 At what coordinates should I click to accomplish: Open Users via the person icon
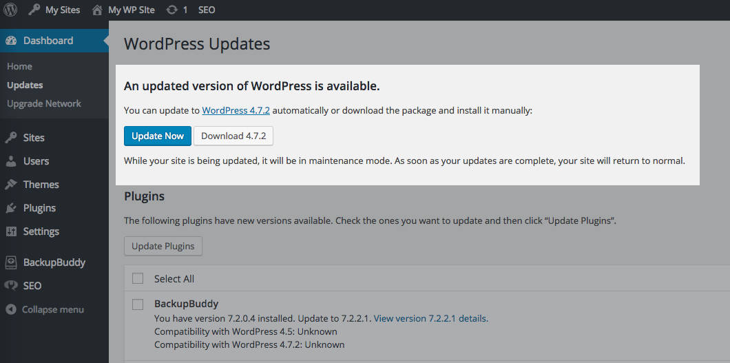click(x=11, y=161)
